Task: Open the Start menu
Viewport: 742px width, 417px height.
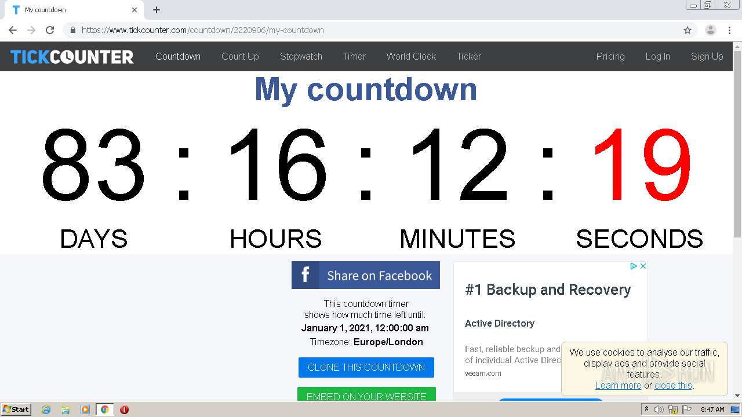Action: [x=16, y=409]
